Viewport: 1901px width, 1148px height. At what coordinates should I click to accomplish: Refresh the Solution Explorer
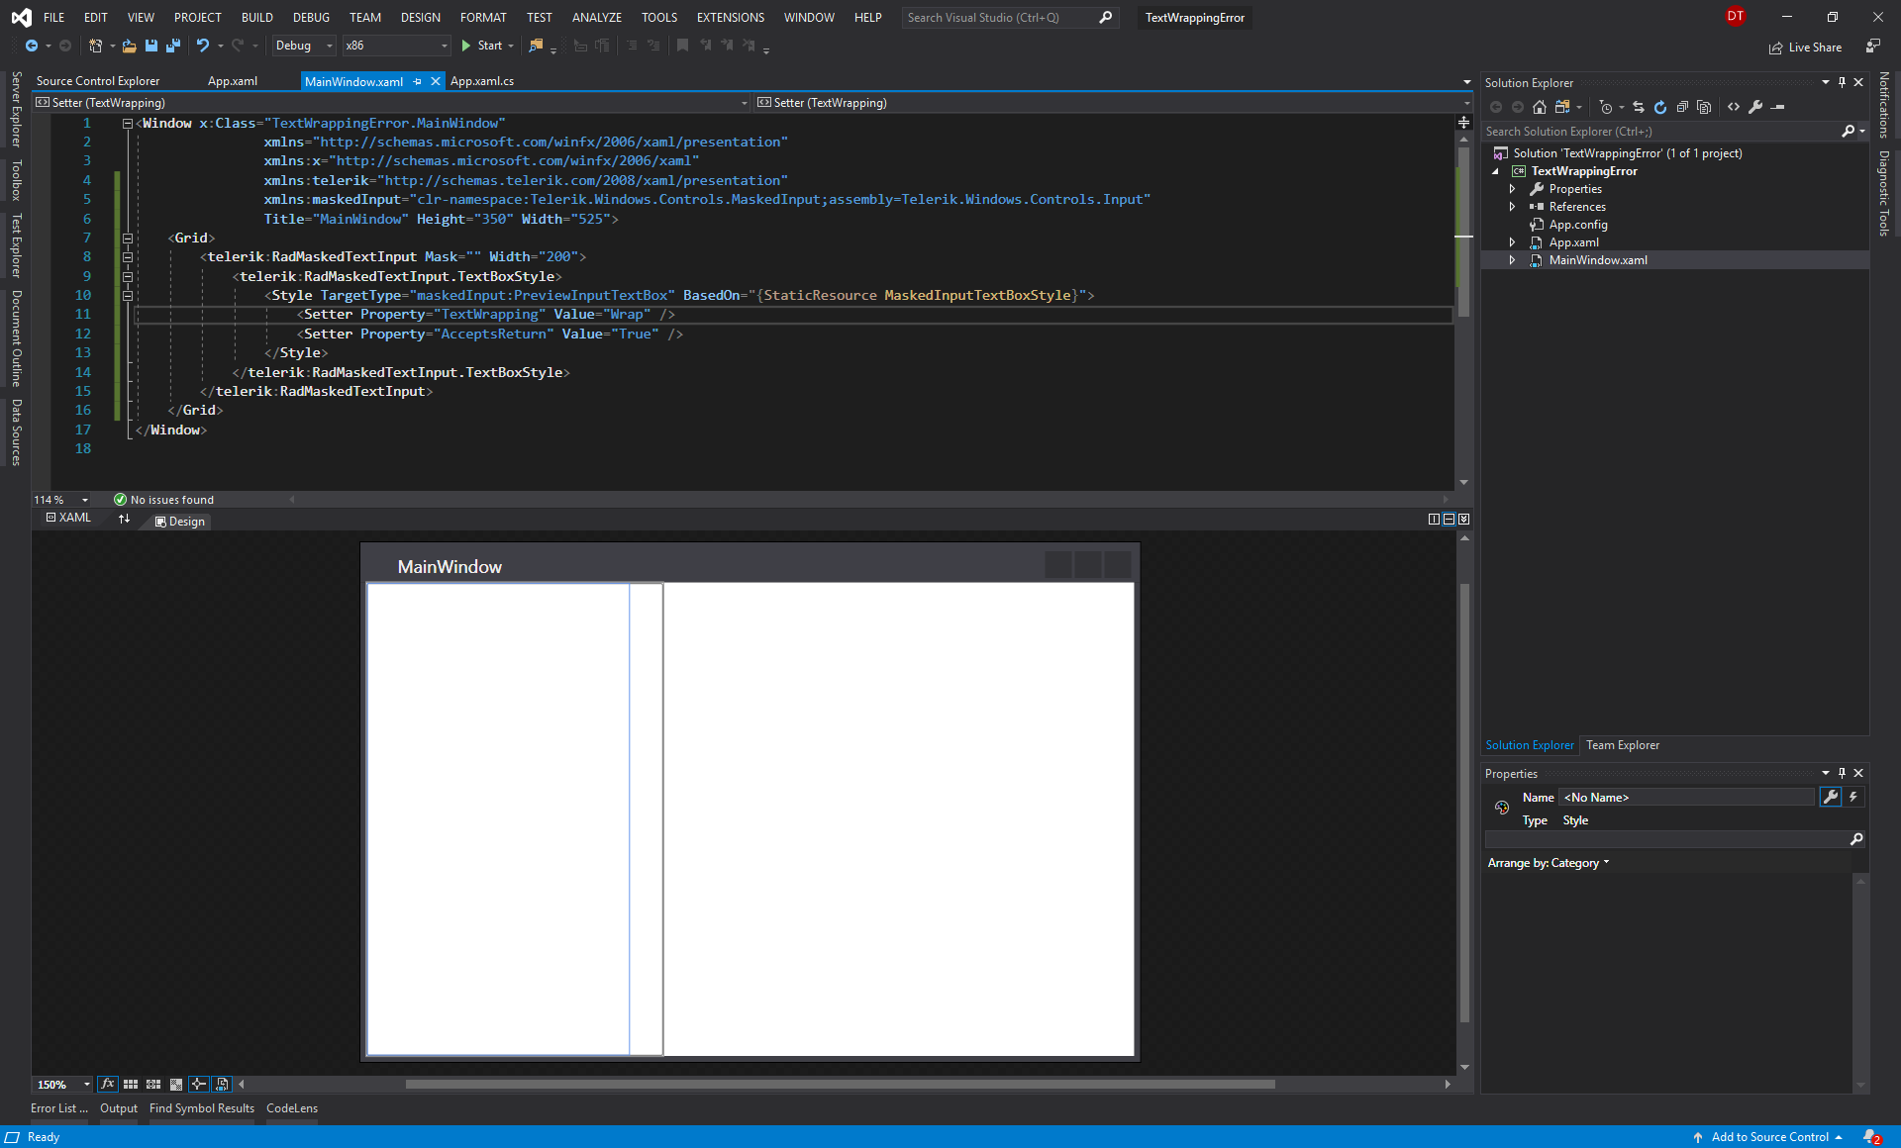(1660, 107)
